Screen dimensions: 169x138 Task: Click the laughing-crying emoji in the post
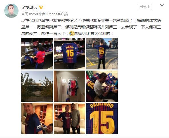pos(72,33)
